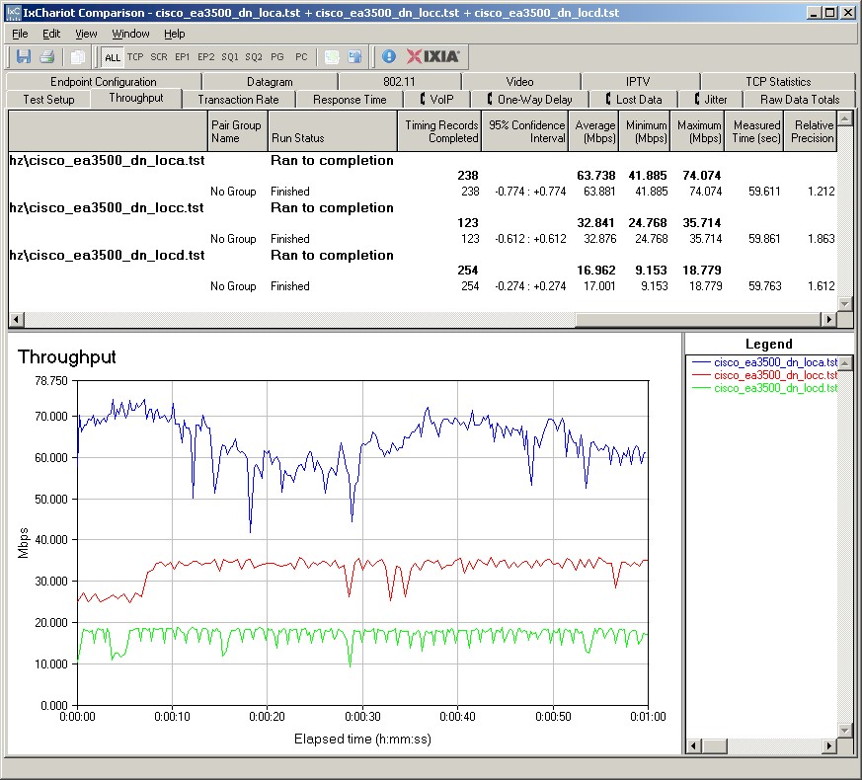Screen dimensions: 862x780
Task: Switch to the Raw Data Totals tab
Action: (x=800, y=100)
